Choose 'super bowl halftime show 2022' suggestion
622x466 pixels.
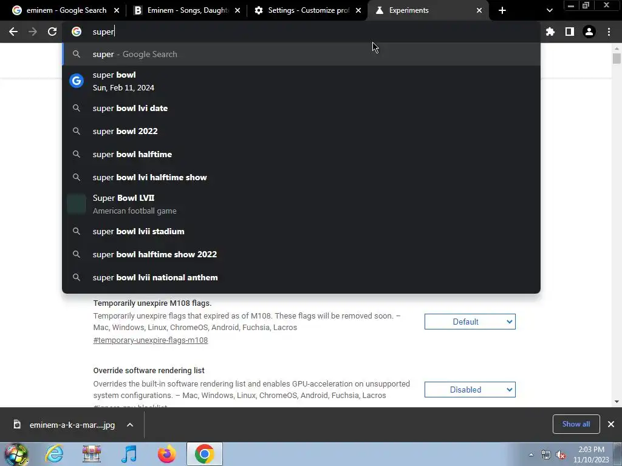(301, 254)
